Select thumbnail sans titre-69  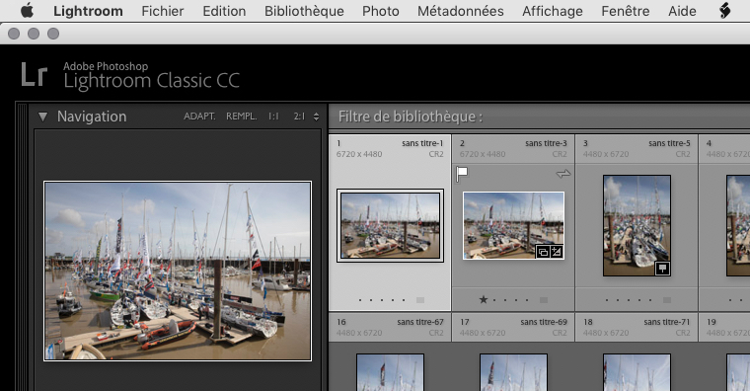click(x=514, y=372)
